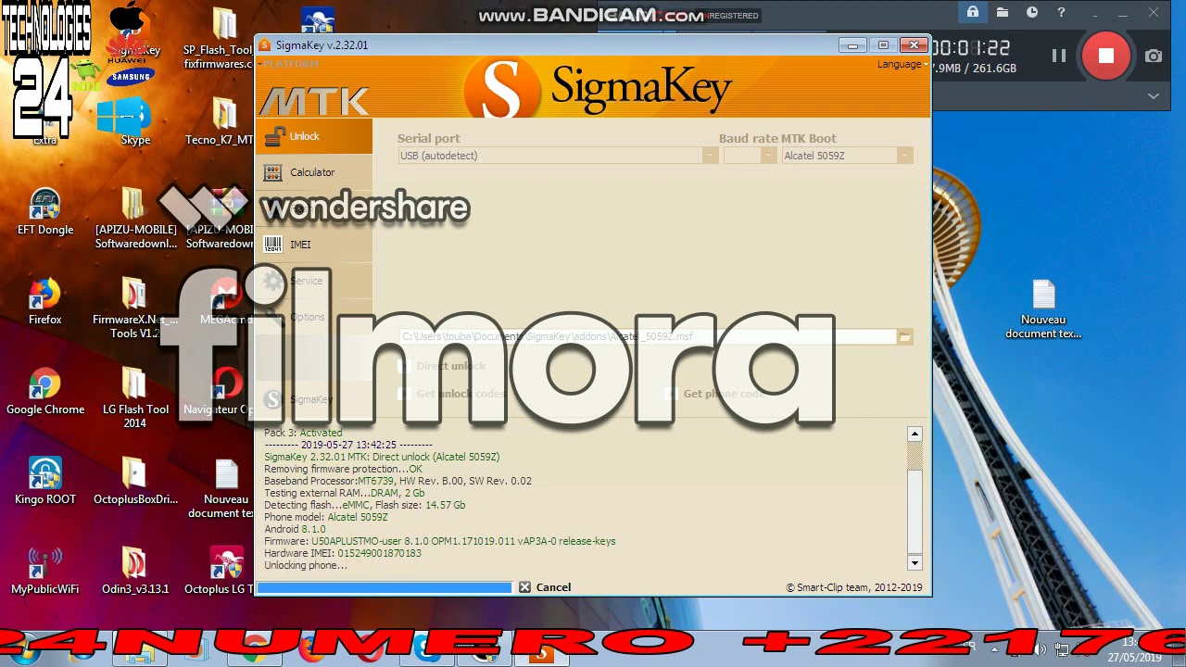The height and width of the screenshot is (667, 1186).
Task: Select the OctoplusBoxDri folder icon
Action: (x=135, y=482)
